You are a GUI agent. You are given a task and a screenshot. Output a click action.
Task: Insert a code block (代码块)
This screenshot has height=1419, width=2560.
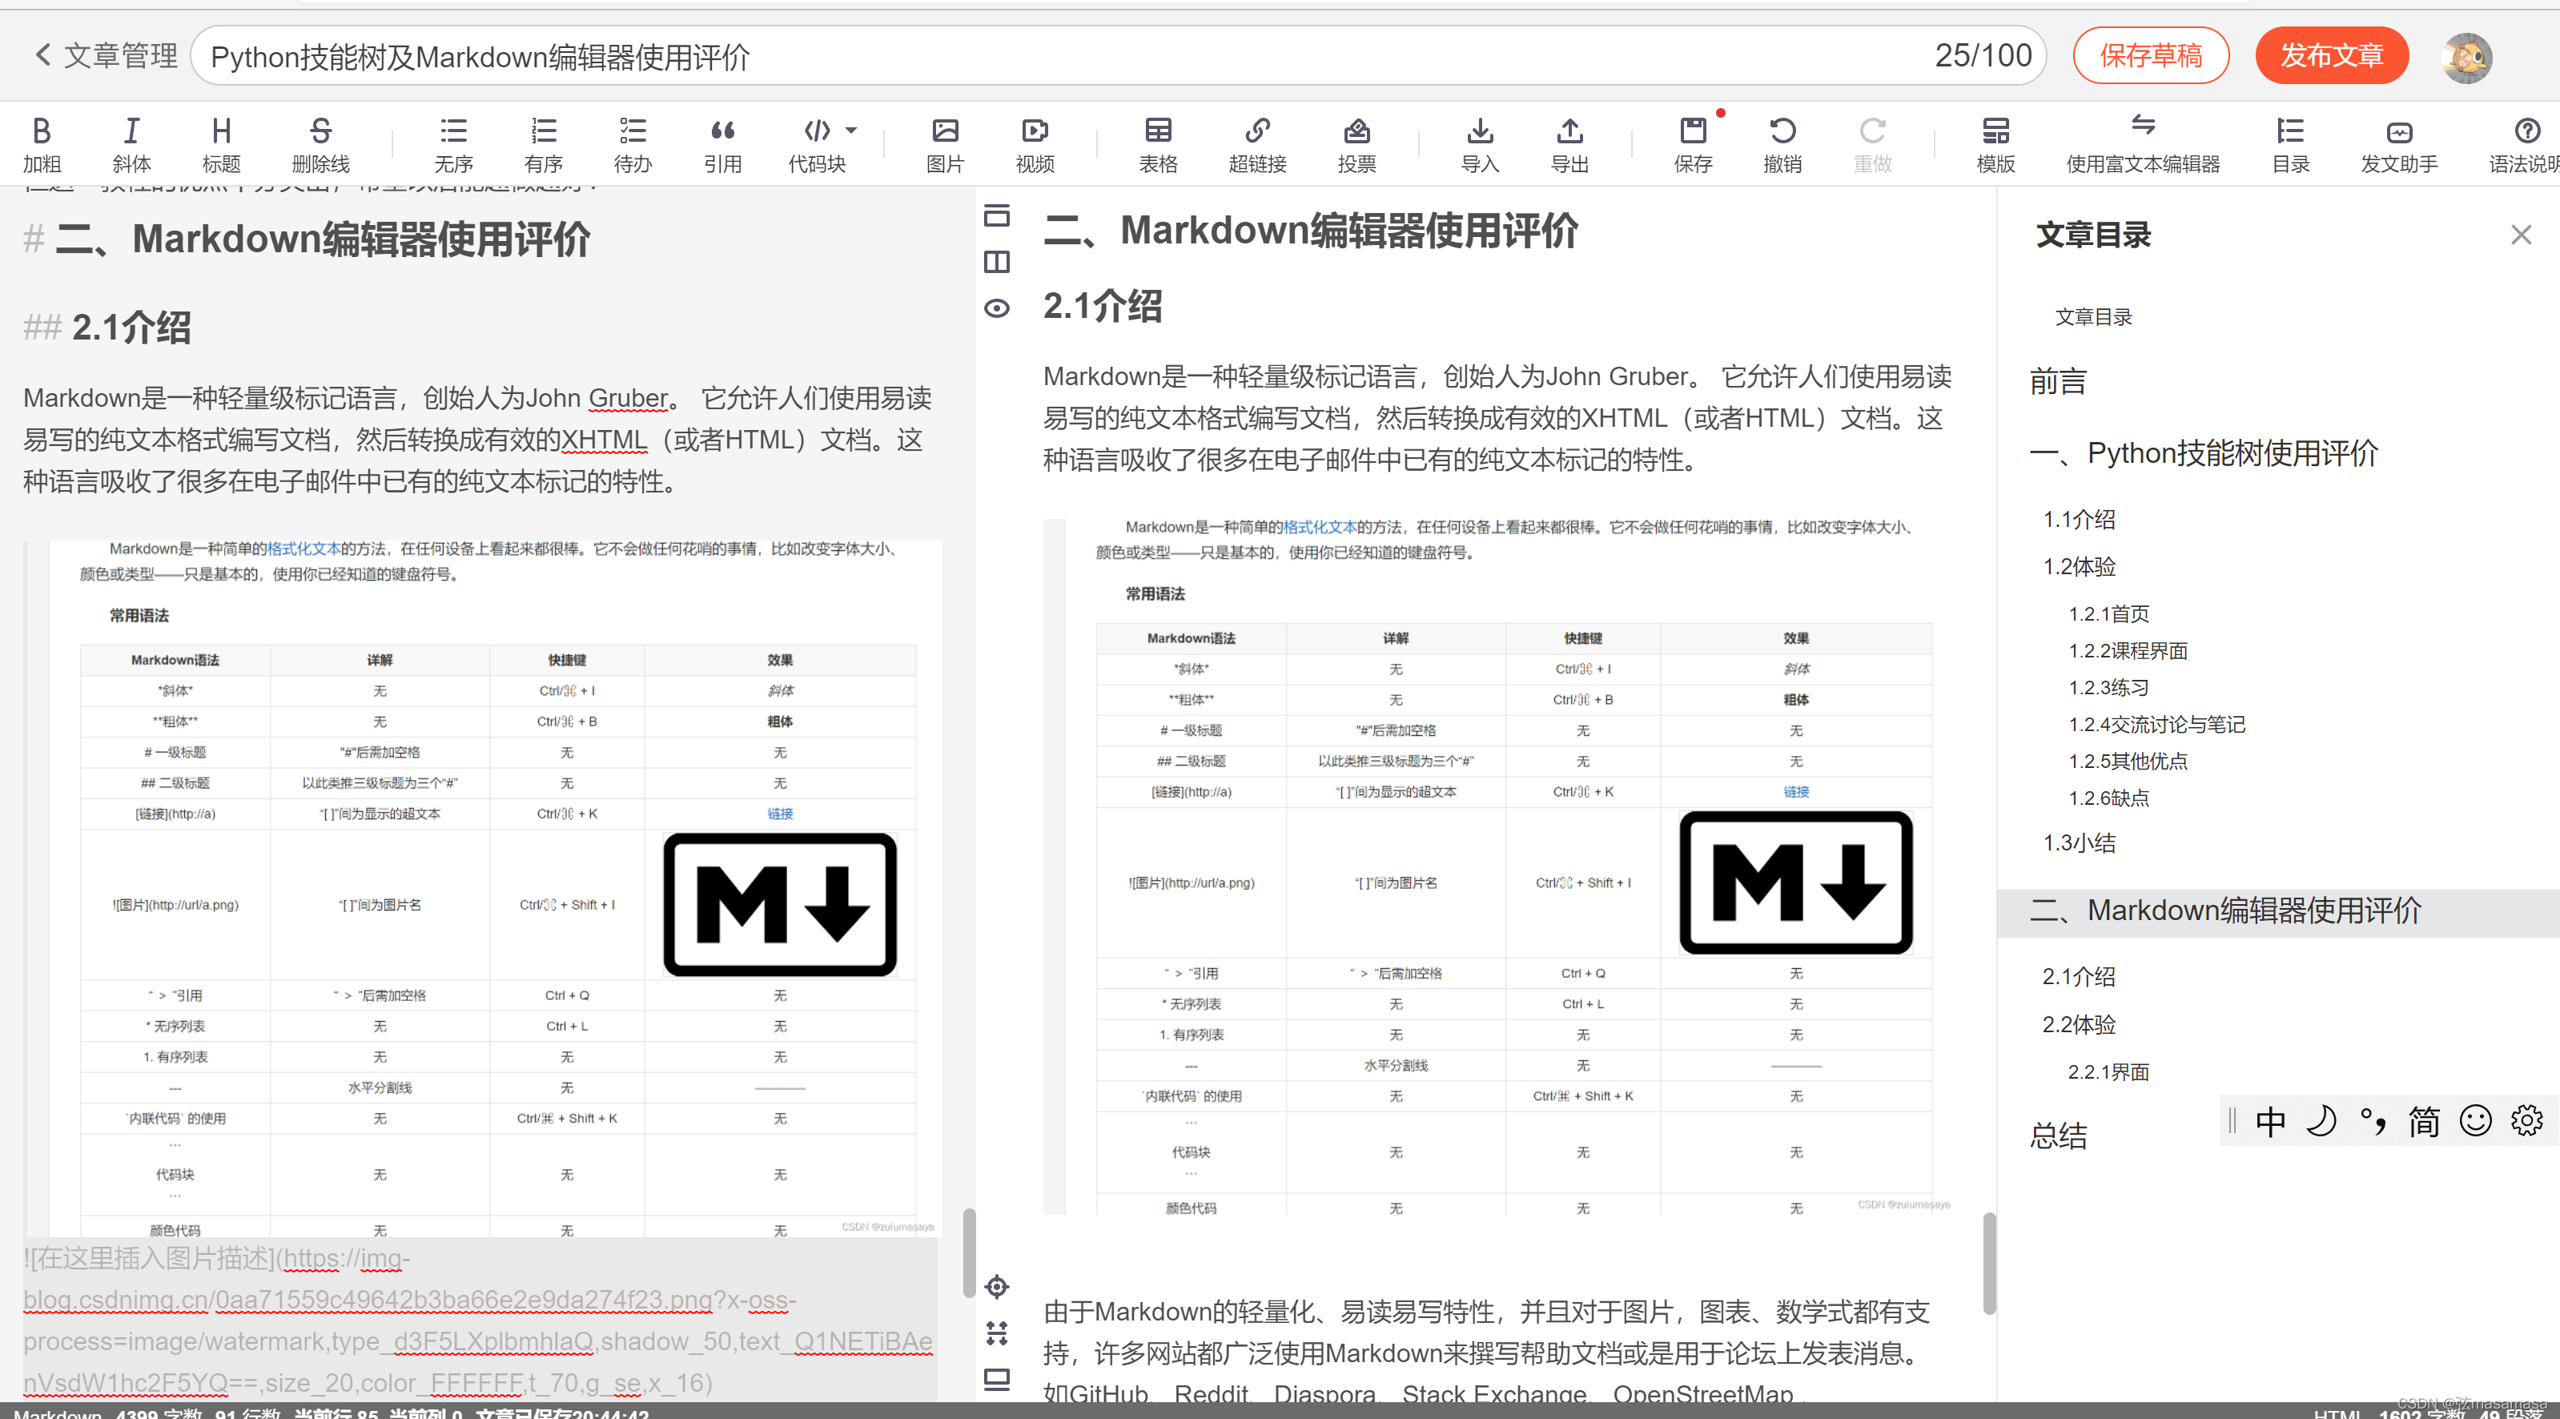pyautogui.click(x=817, y=145)
